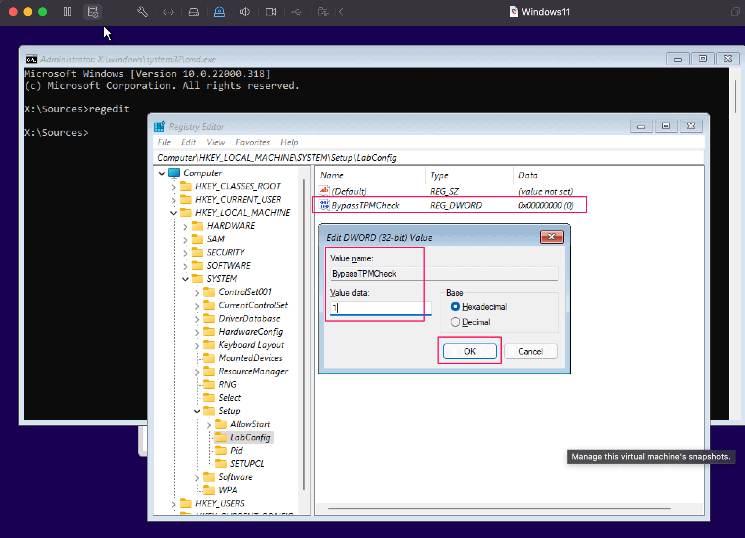The width and height of the screenshot is (745, 538).
Task: Select the Computer root node icon
Action: pyautogui.click(x=174, y=173)
